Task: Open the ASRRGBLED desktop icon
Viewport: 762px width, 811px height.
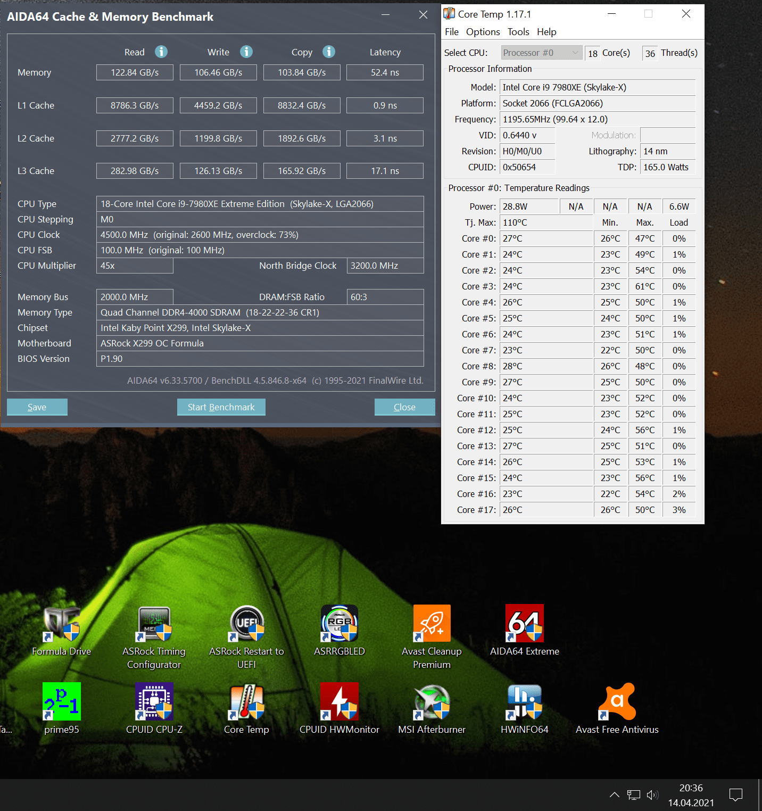Action: pyautogui.click(x=339, y=631)
